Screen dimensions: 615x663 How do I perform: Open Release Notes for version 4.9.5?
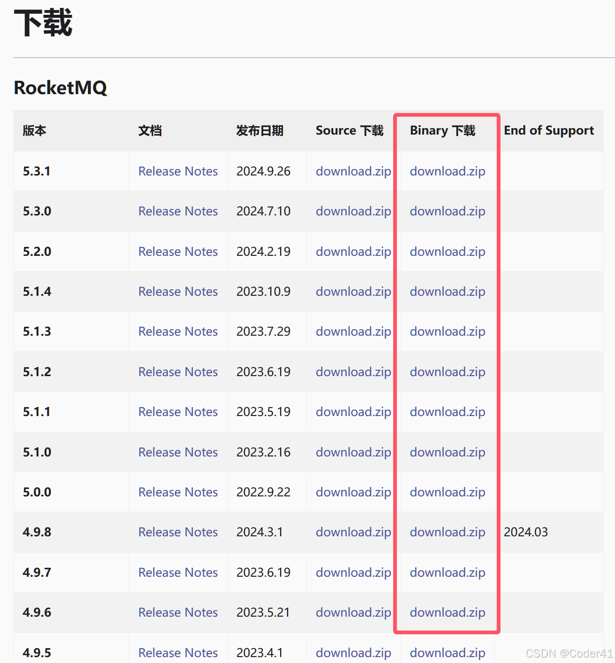pyautogui.click(x=178, y=652)
